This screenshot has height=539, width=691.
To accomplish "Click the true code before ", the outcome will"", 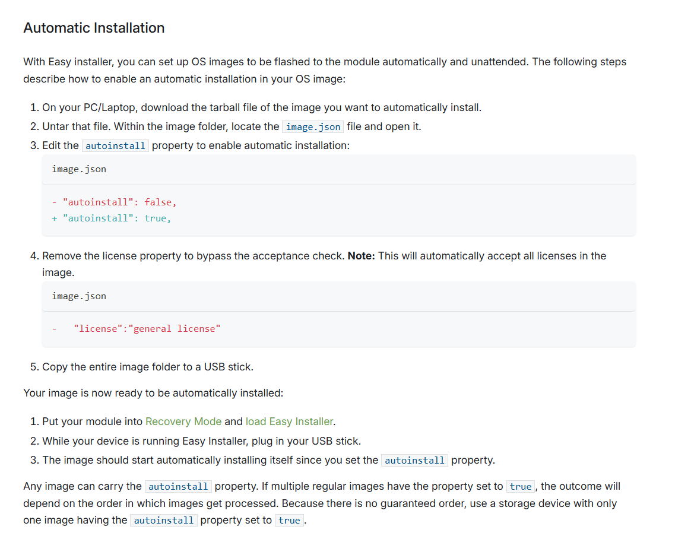I will 520,487.
